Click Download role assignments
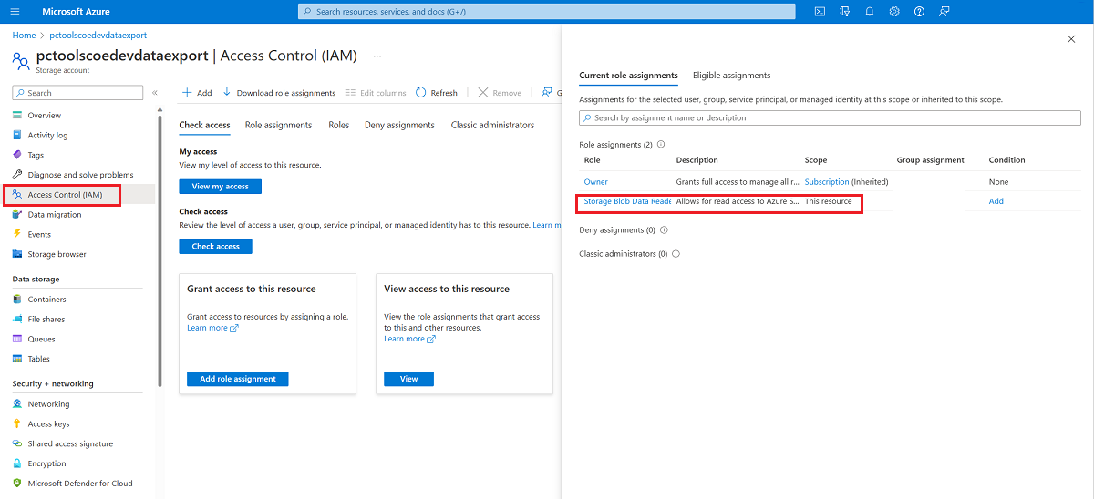This screenshot has height=499, width=1094. point(279,93)
